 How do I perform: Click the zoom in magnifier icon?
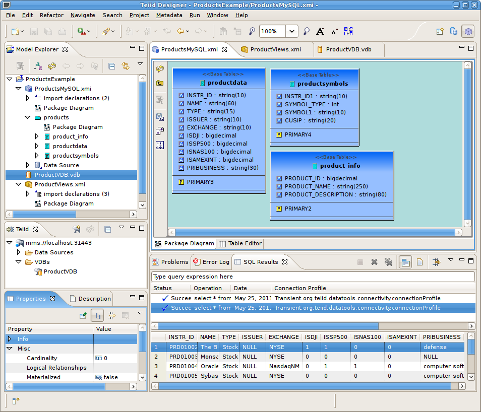252,31
